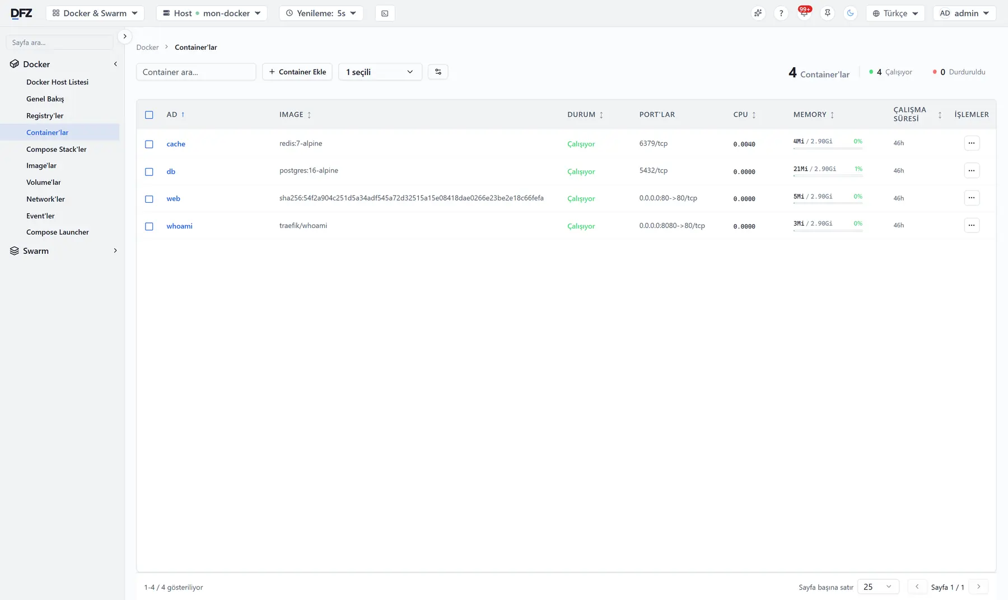1008x600 pixels.
Task: Check the db container checkbox
Action: coord(149,171)
